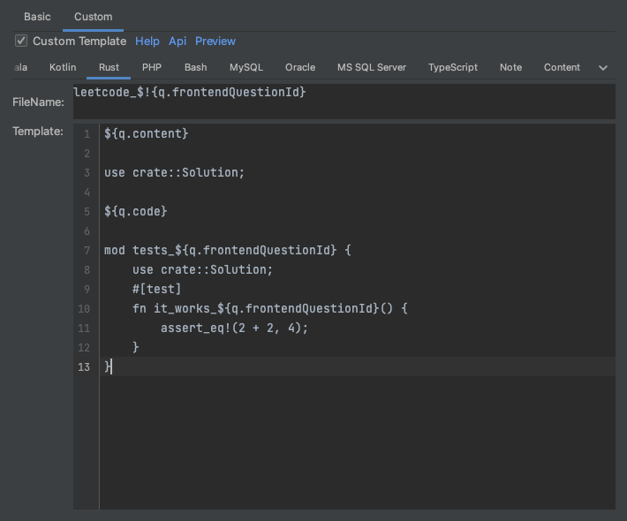Screen dimensions: 627x521
Task: Click empty editor area below the code
Action: [x=356, y=442]
